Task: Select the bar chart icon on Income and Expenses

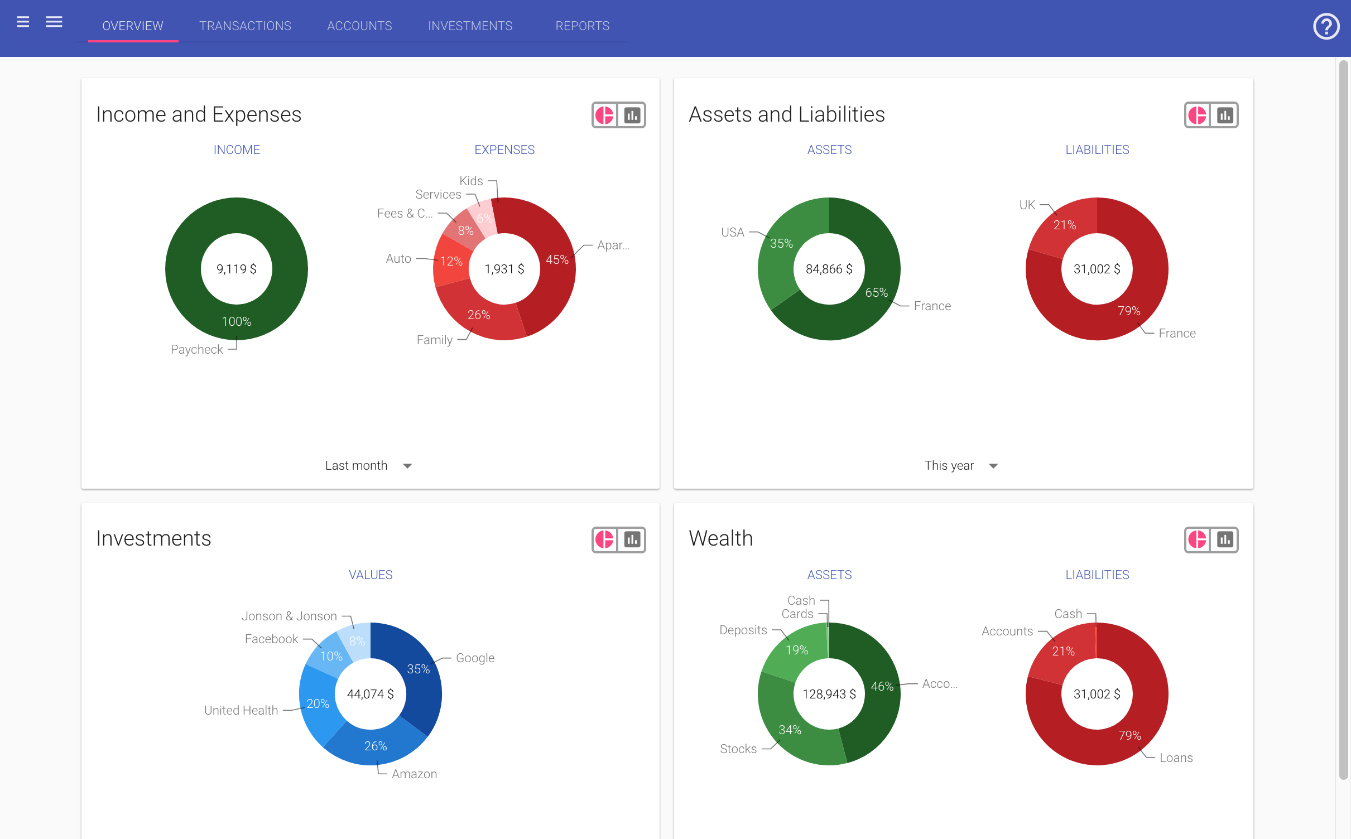Action: pyautogui.click(x=632, y=115)
